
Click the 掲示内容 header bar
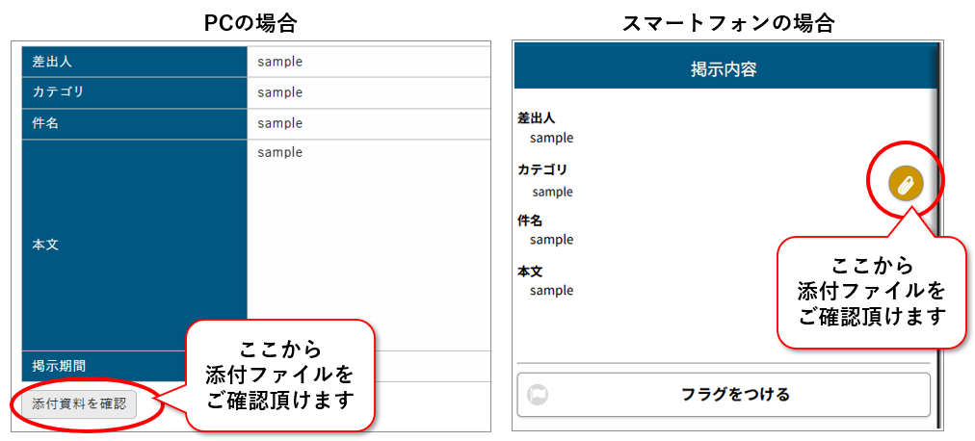click(x=724, y=69)
